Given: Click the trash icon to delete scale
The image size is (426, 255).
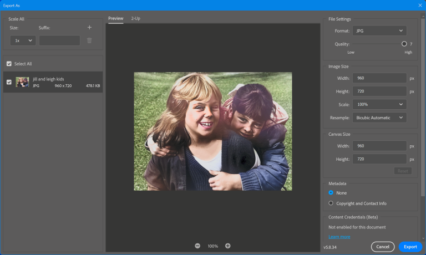Looking at the screenshot, I should (x=89, y=40).
